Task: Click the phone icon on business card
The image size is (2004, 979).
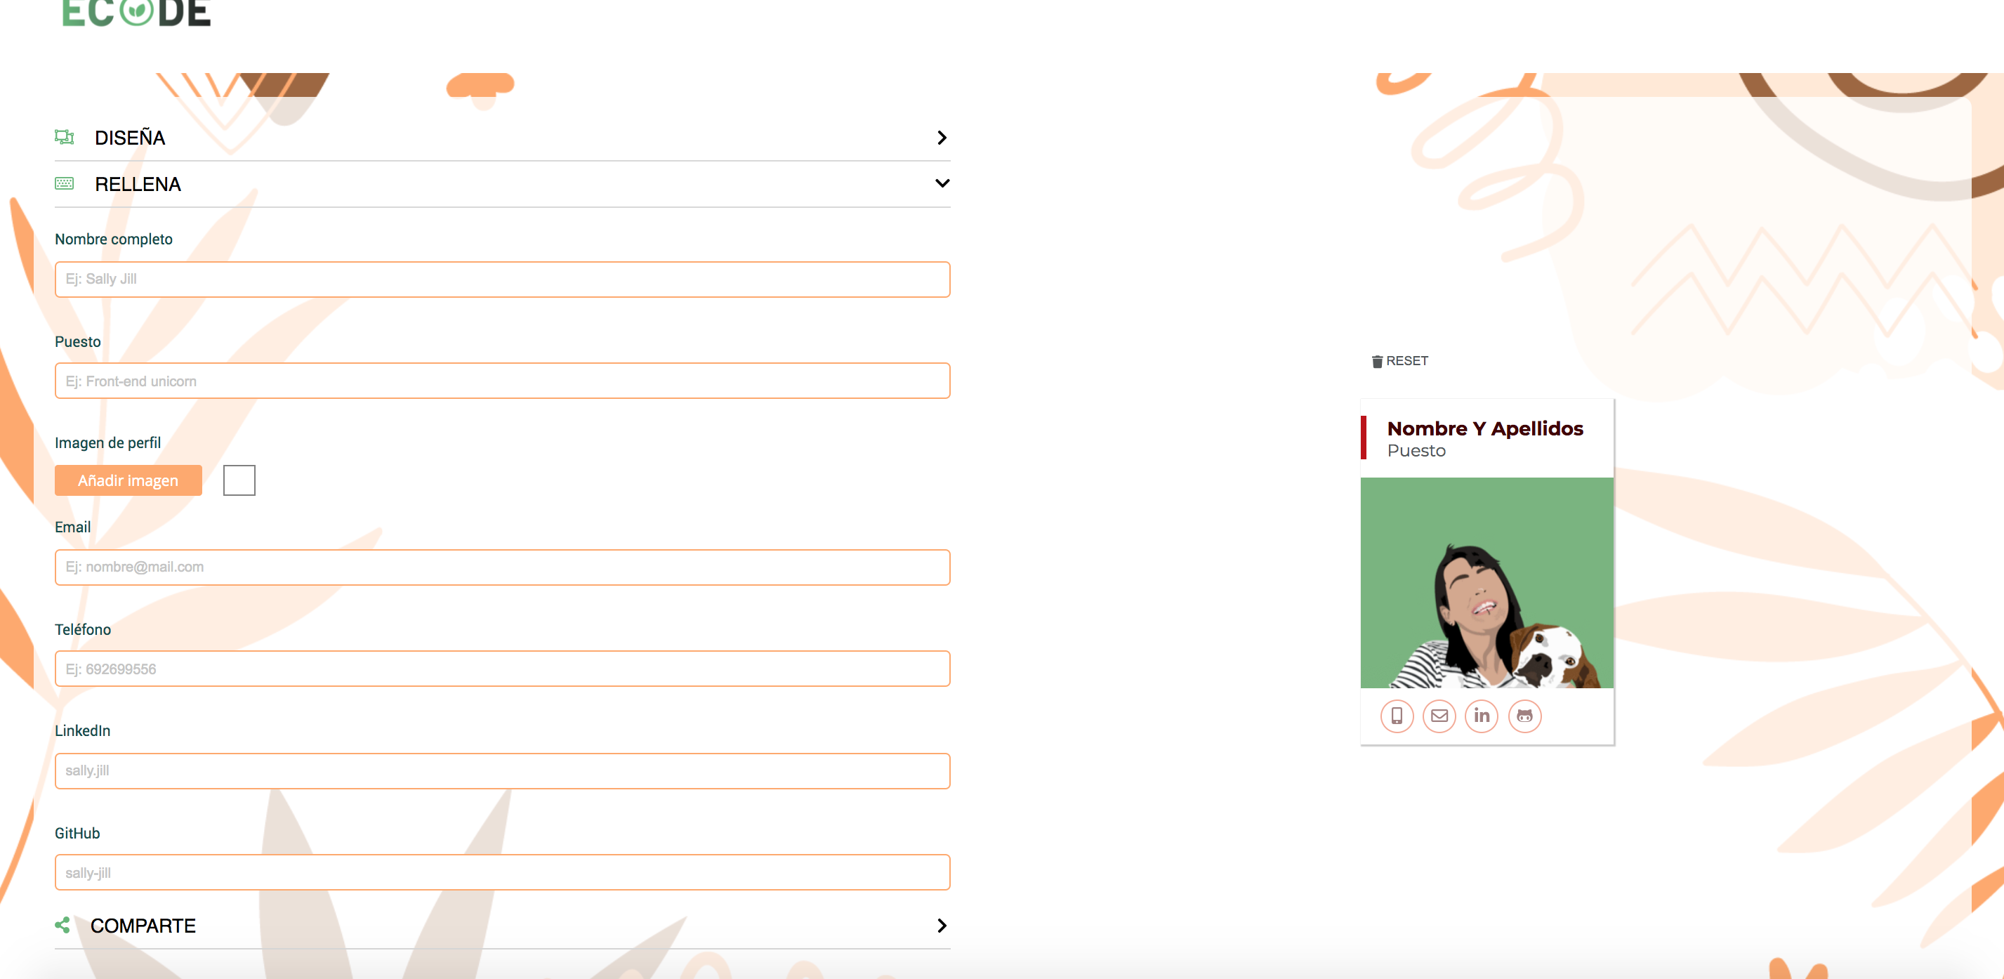Action: (1396, 714)
